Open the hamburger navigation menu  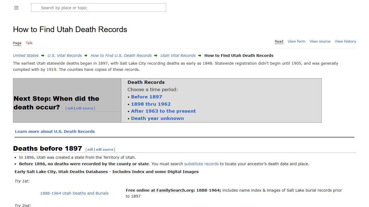pyautogui.click(x=16, y=8)
